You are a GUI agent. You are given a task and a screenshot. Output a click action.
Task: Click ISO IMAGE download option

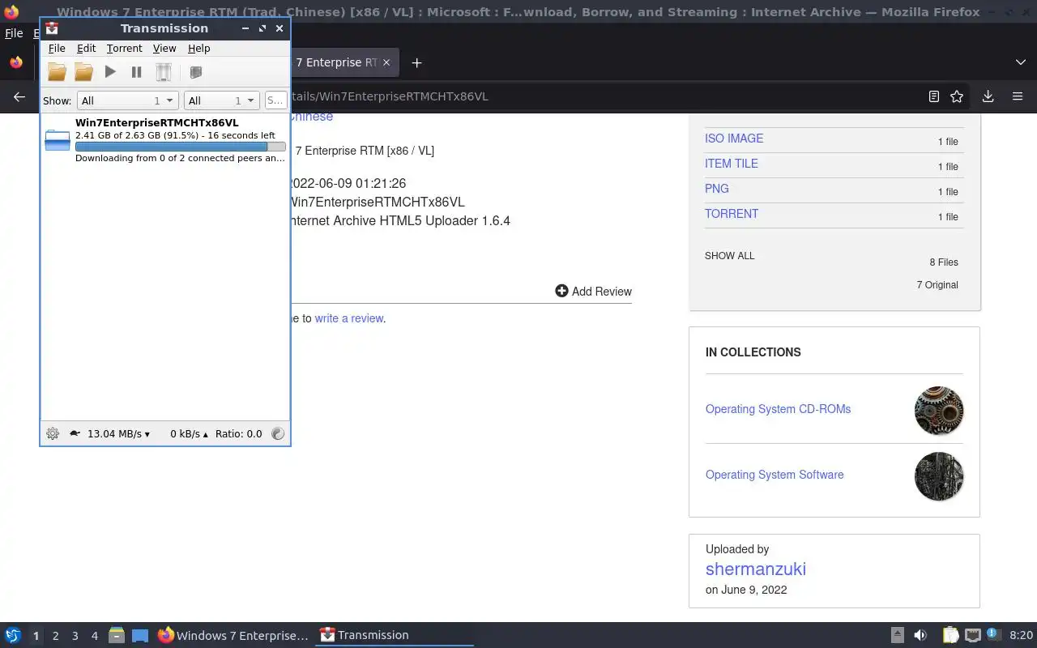click(x=734, y=139)
